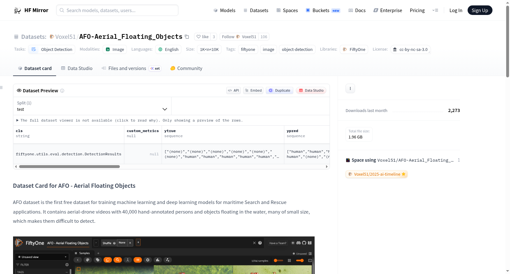This screenshot has height=274, width=510.
Task: Expand the 'full dataset viewer is not available' notice
Action: click(x=129, y=120)
